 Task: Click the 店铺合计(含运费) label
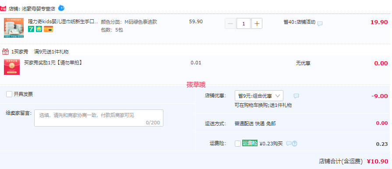[341, 162]
